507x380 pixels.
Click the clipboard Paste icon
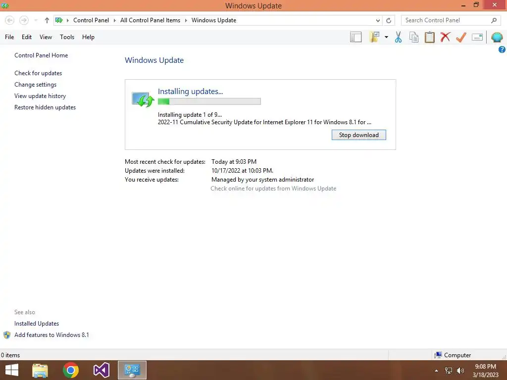(x=429, y=37)
